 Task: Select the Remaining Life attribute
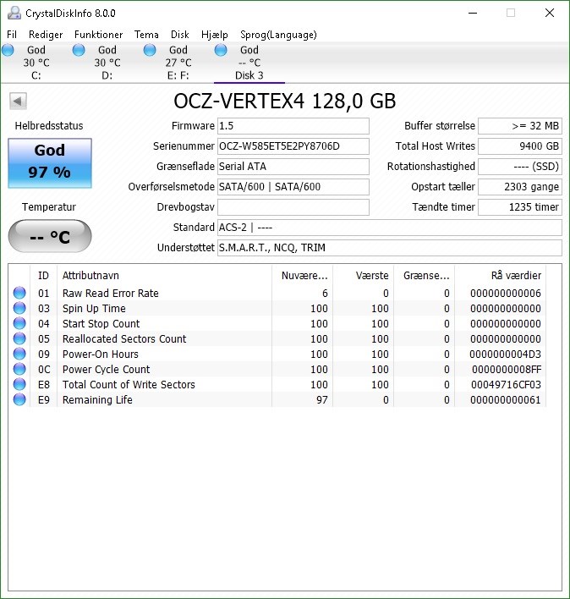pos(97,400)
